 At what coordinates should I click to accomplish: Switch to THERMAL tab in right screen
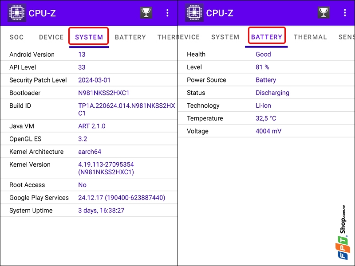click(310, 37)
